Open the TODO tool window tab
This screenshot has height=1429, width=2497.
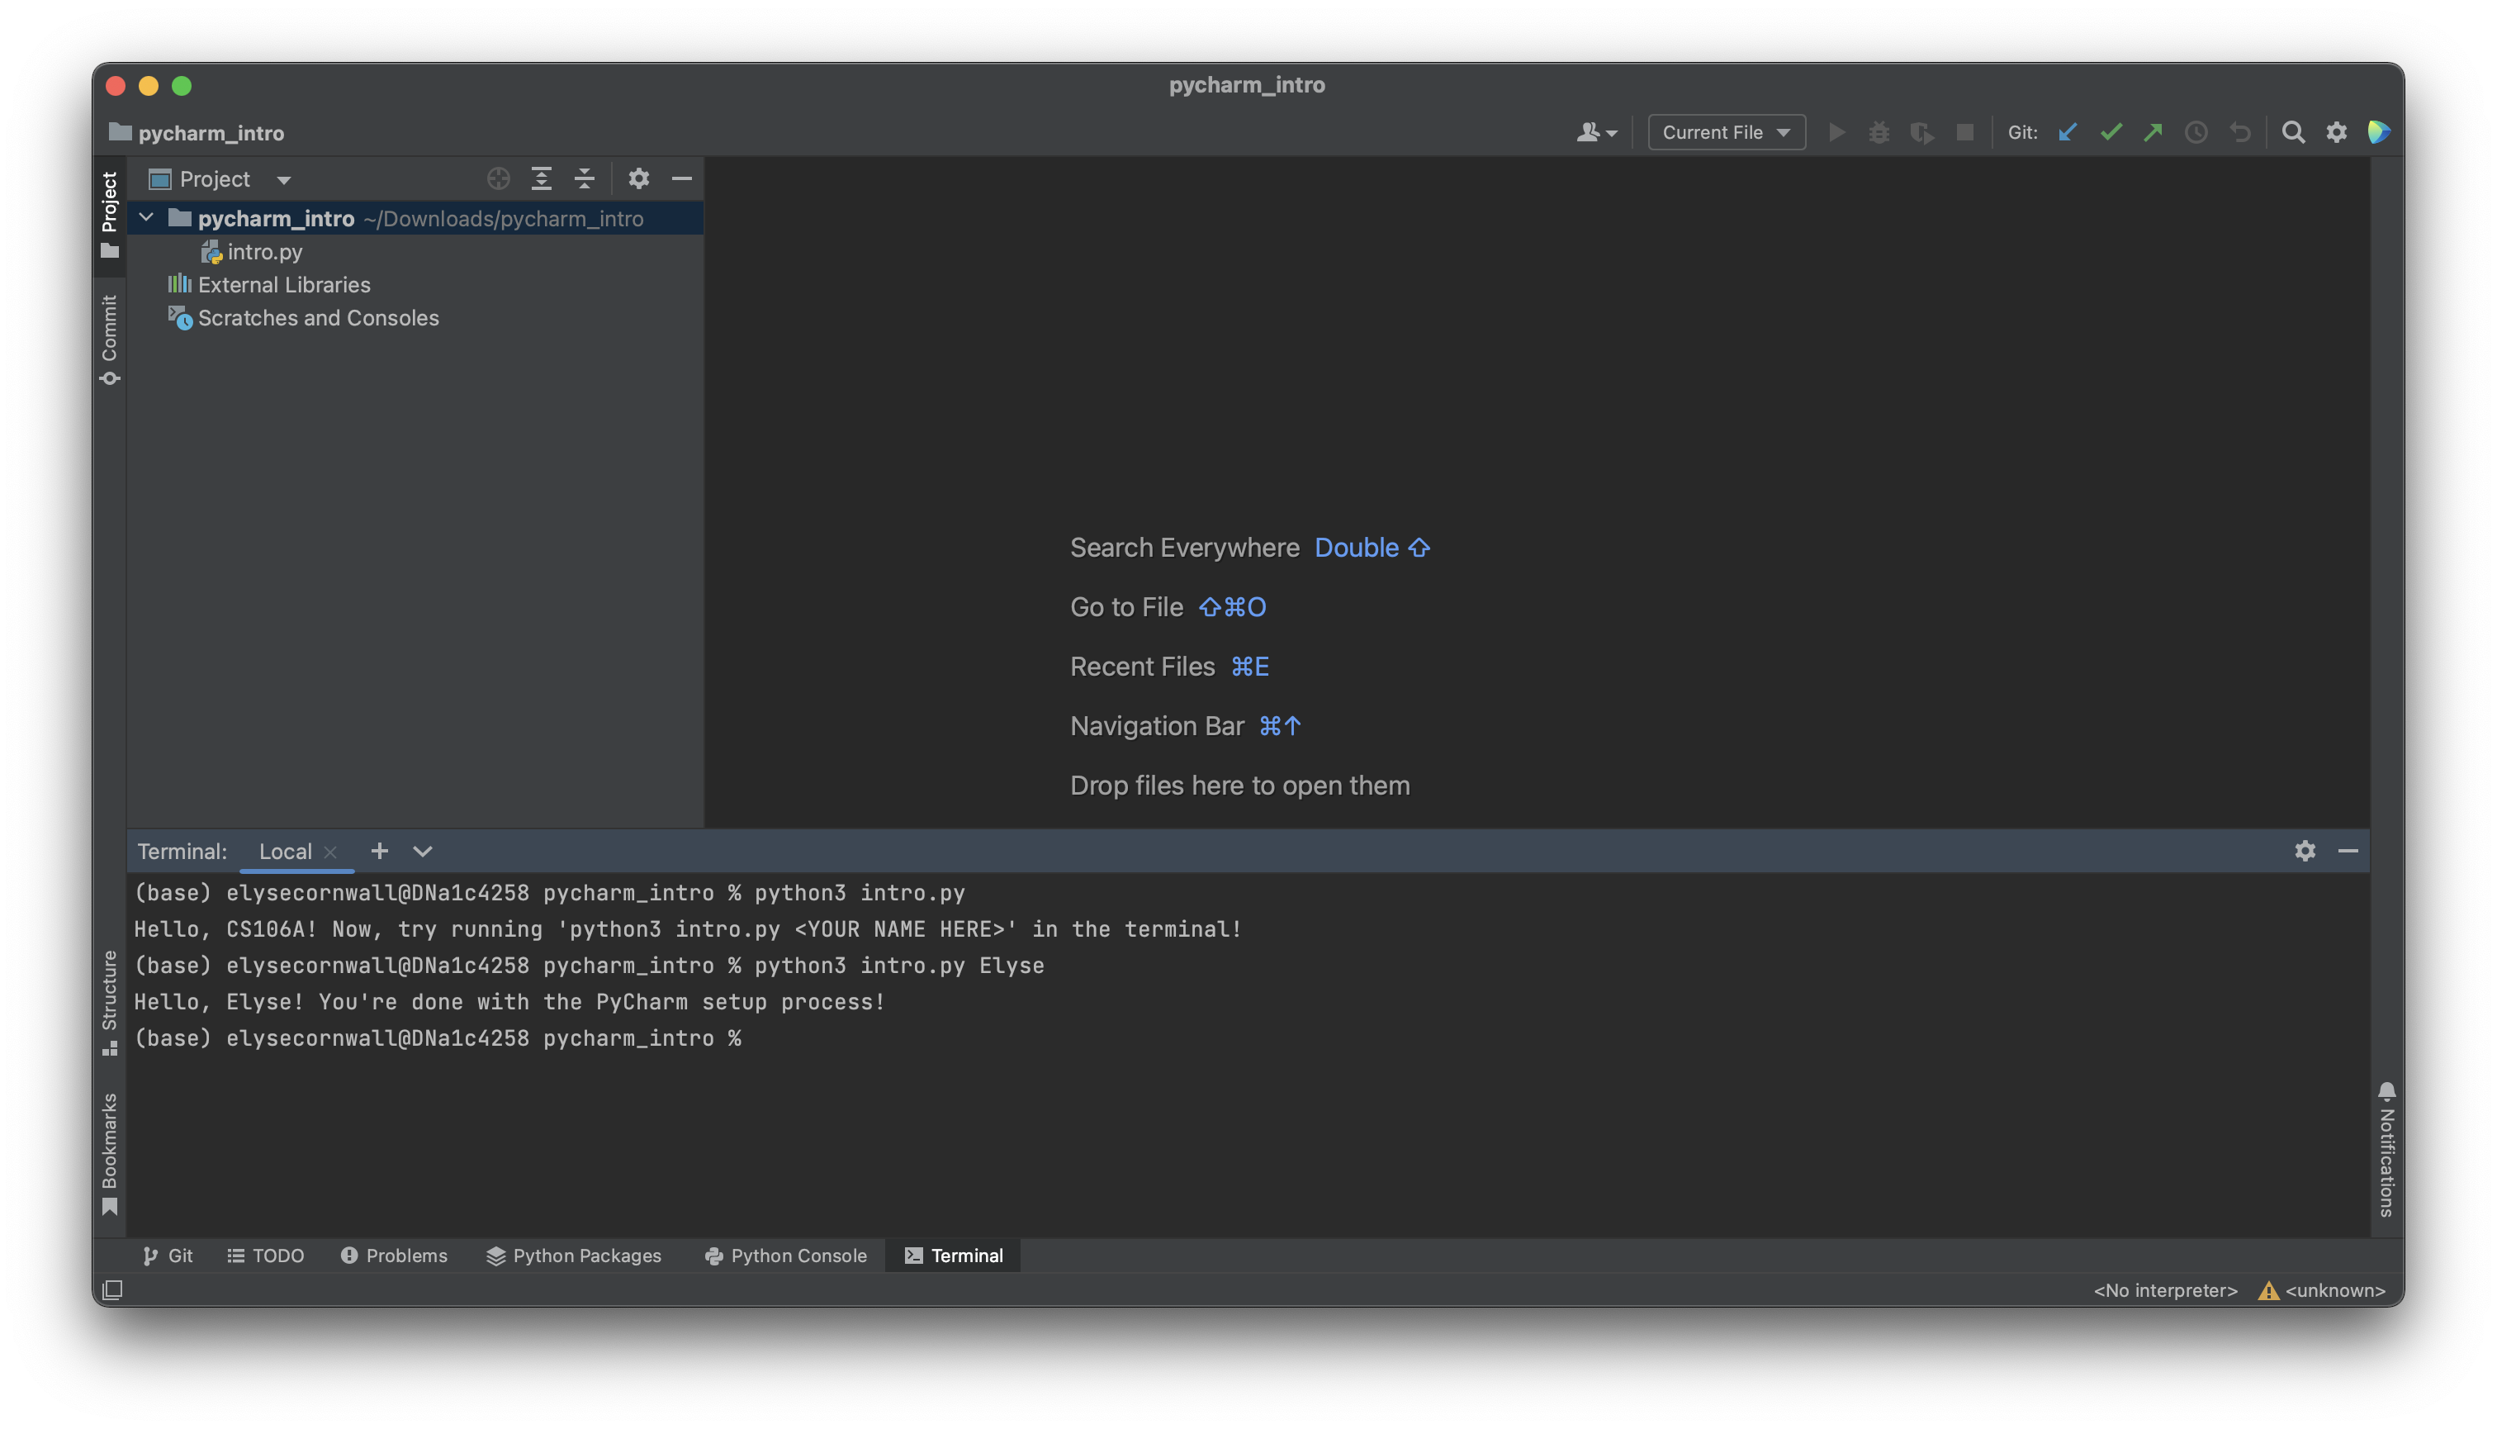click(x=266, y=1256)
